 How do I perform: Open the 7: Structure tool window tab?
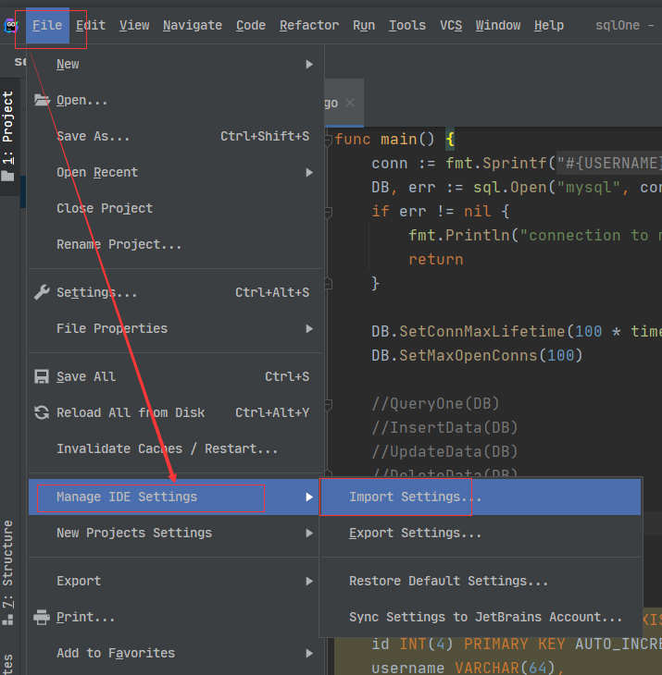point(8,572)
